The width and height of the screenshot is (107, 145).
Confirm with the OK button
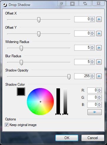(x=67, y=138)
